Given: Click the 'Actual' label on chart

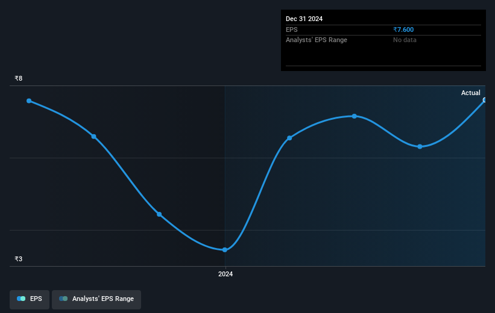Looking at the screenshot, I should pos(471,93).
